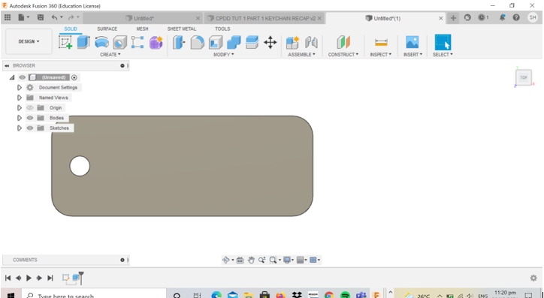The image size is (544, 298).
Task: Jump to the timeline beginning
Action: tap(8, 278)
